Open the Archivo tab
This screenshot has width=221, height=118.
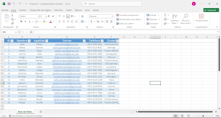(5, 10)
